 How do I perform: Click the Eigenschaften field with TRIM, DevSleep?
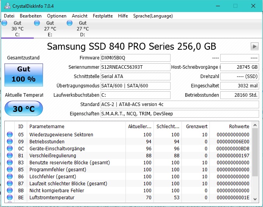point(179,114)
